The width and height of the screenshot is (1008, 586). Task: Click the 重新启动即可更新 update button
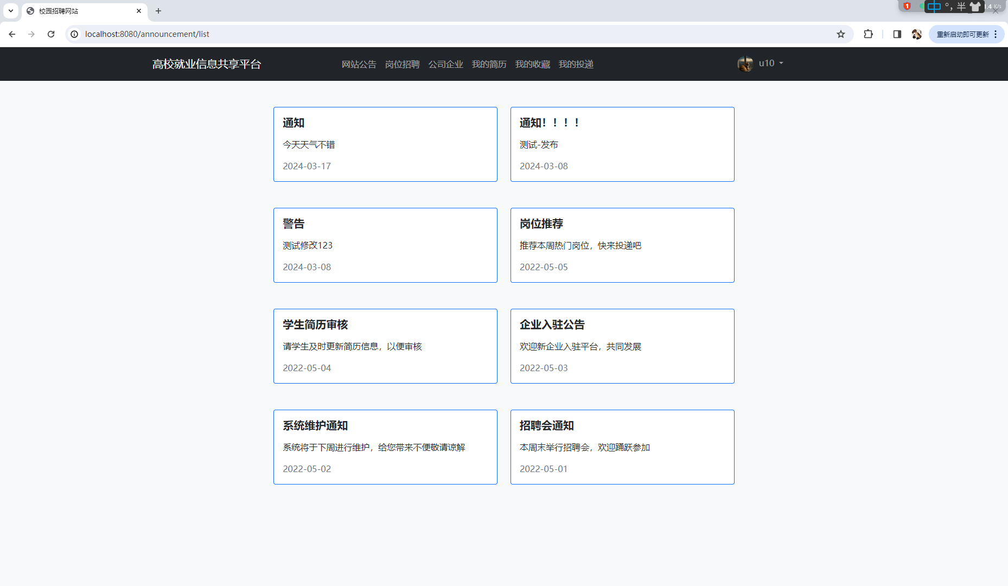(x=962, y=34)
